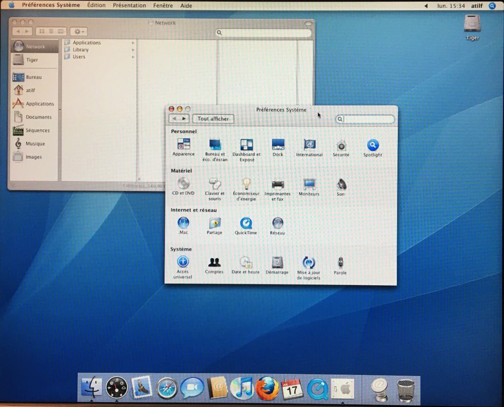Click the Préférences Système search field

[368, 119]
